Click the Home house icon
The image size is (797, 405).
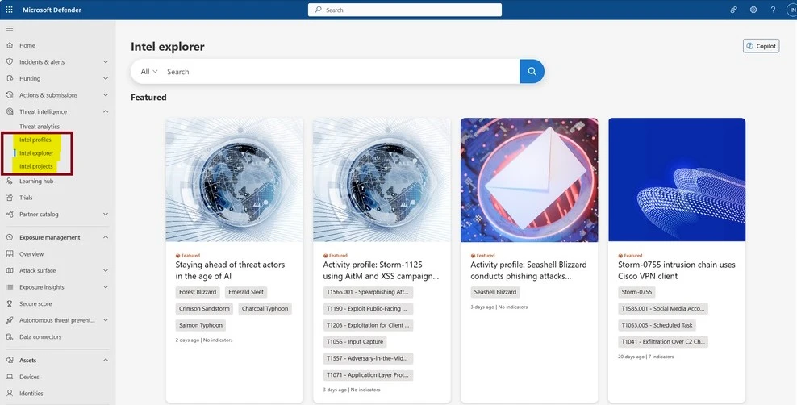point(10,45)
